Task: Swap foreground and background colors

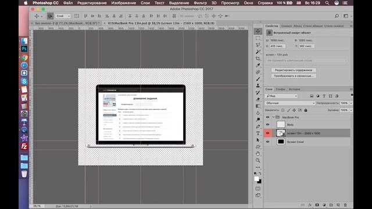Action: tap(260, 174)
